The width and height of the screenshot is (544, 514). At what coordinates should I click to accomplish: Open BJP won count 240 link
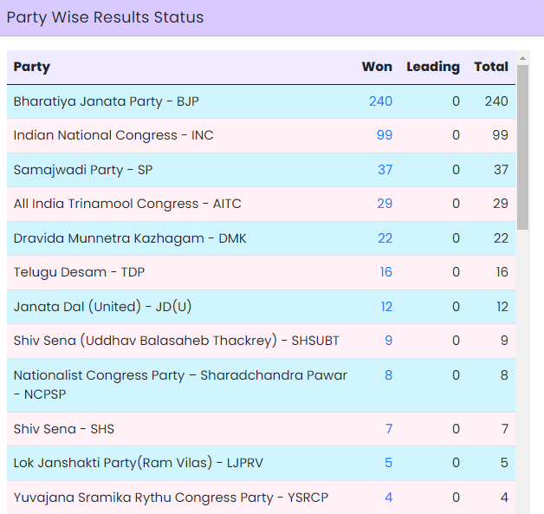(380, 101)
